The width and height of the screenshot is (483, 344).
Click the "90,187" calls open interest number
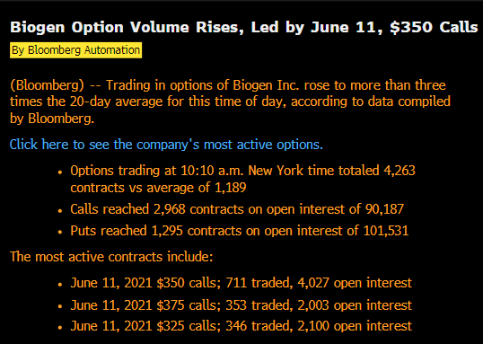(384, 209)
